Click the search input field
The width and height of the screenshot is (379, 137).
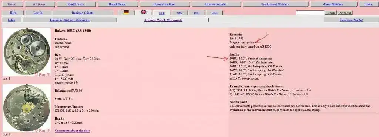[310, 13]
